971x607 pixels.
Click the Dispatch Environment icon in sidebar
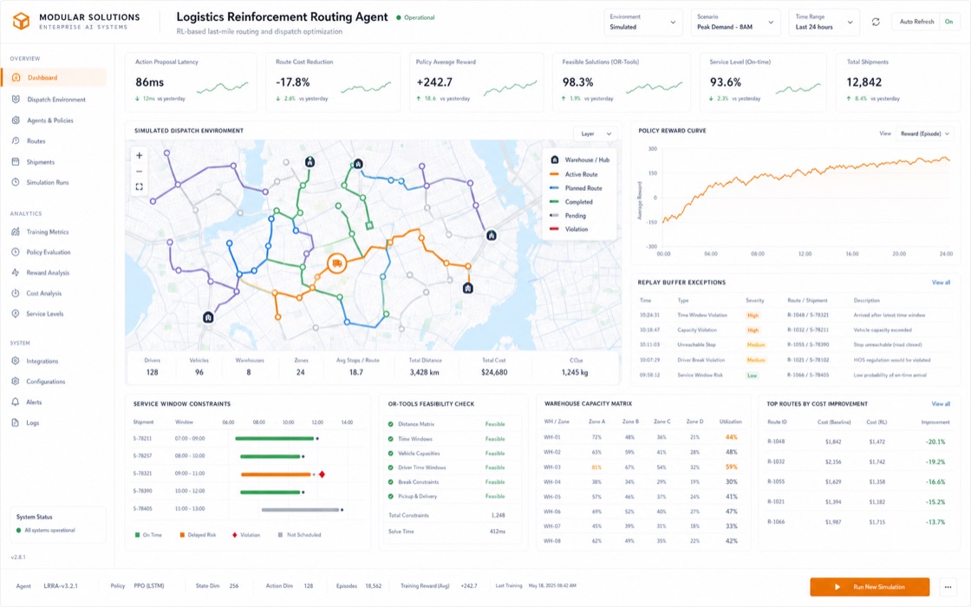(16, 99)
